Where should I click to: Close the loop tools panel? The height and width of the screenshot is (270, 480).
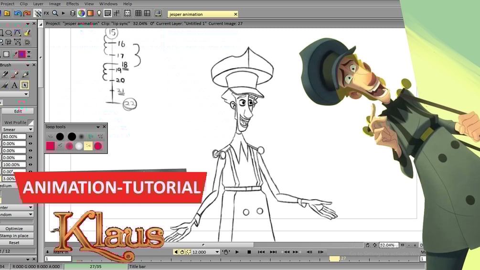pos(105,127)
